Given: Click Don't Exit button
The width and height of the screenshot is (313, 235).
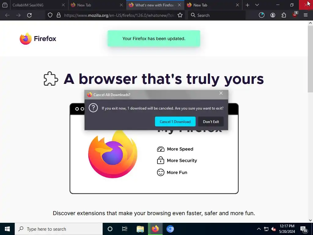Looking at the screenshot, I should pos(211,121).
